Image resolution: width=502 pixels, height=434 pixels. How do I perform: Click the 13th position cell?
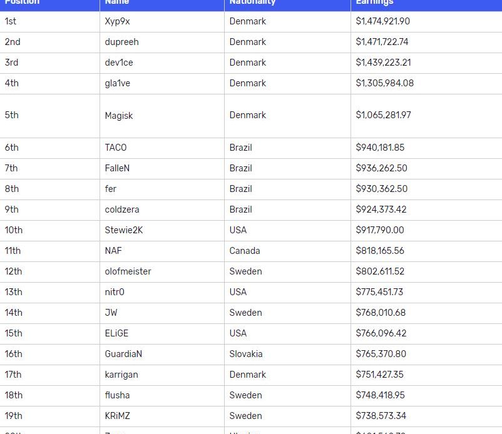[13, 292]
